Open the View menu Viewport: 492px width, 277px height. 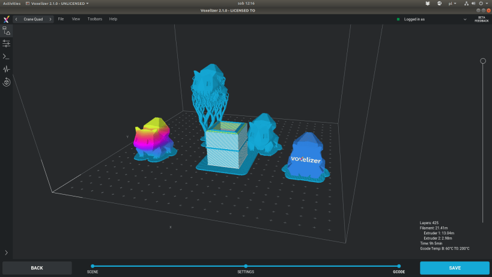(x=76, y=19)
